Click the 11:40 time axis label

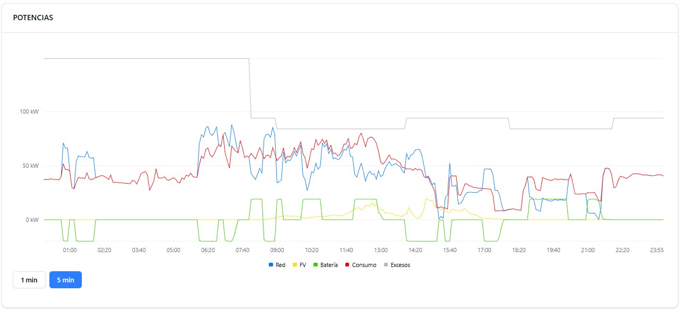pyautogui.click(x=346, y=250)
